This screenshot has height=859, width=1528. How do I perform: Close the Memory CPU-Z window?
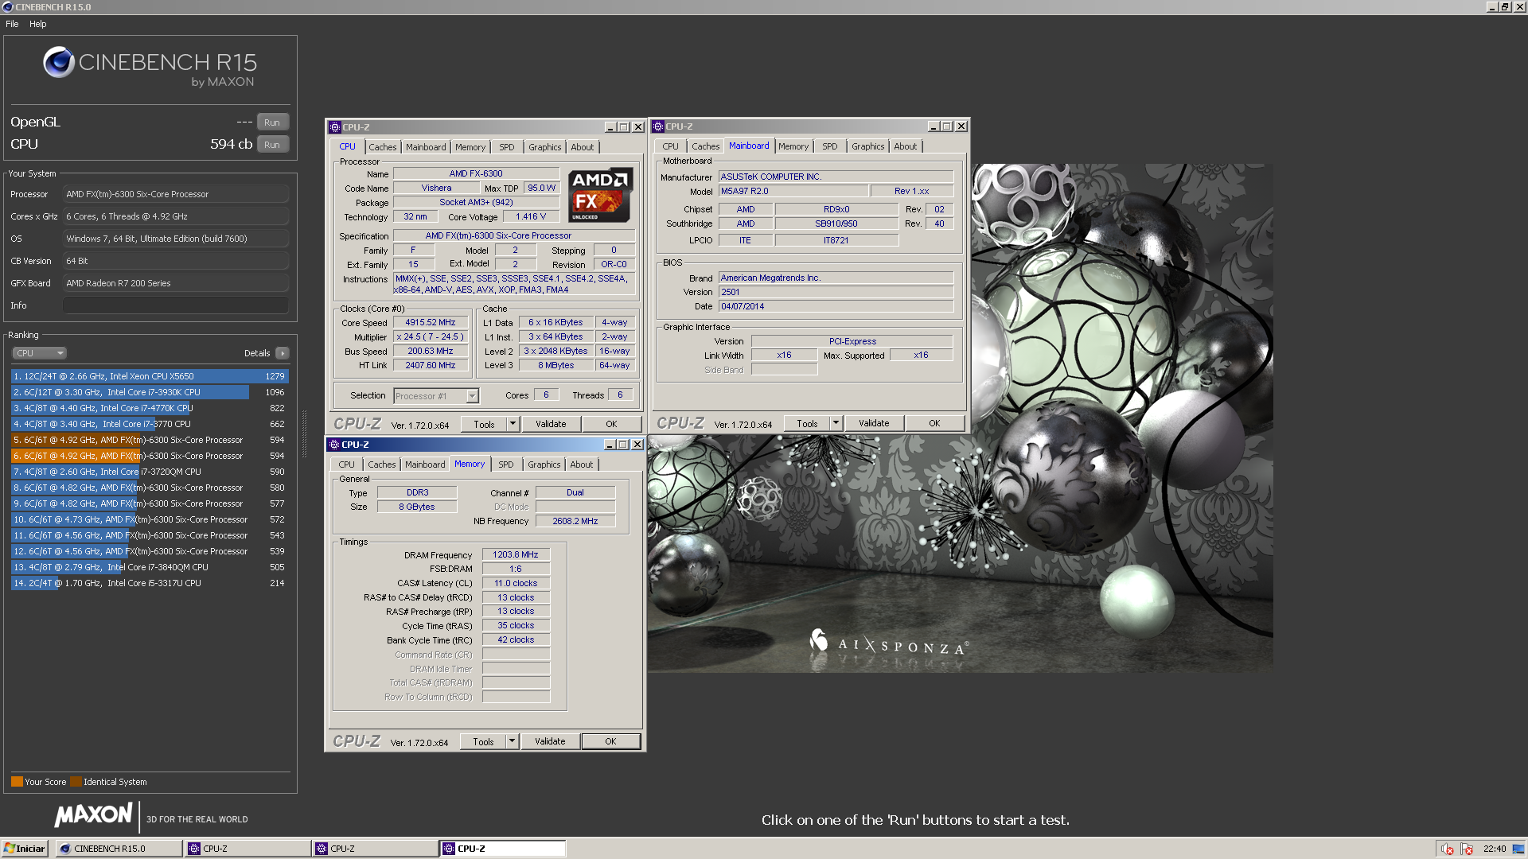click(x=637, y=445)
